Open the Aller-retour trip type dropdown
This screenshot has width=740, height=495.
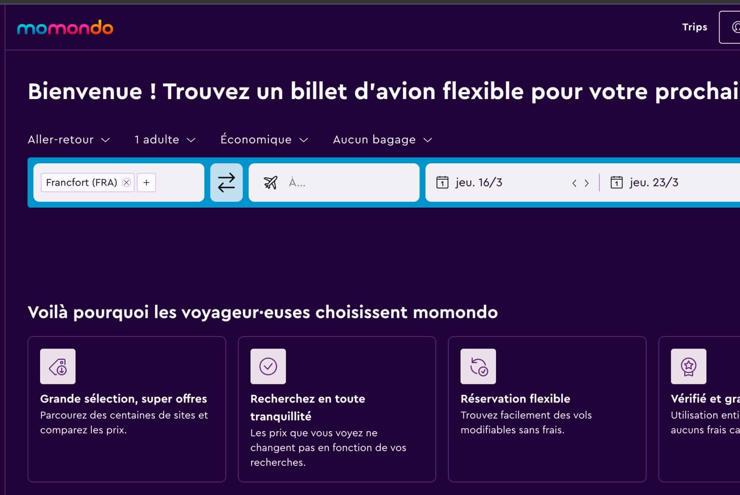pyautogui.click(x=69, y=139)
